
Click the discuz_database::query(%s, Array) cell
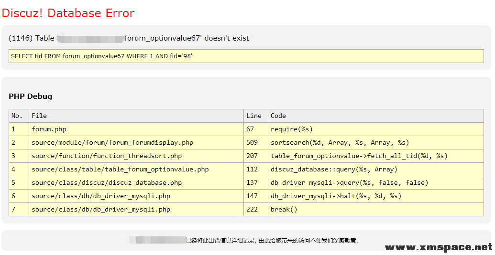click(375, 169)
